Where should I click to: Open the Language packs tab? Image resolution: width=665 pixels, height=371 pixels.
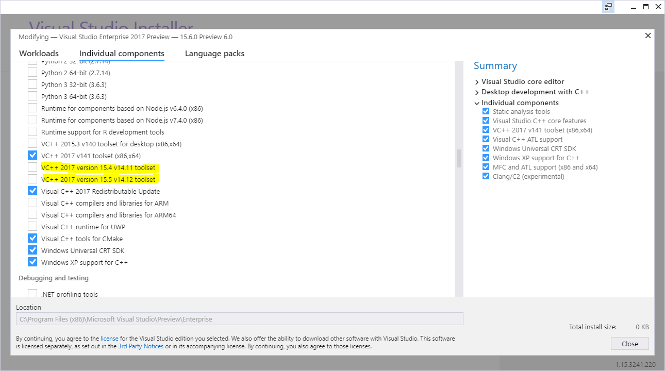(x=214, y=54)
